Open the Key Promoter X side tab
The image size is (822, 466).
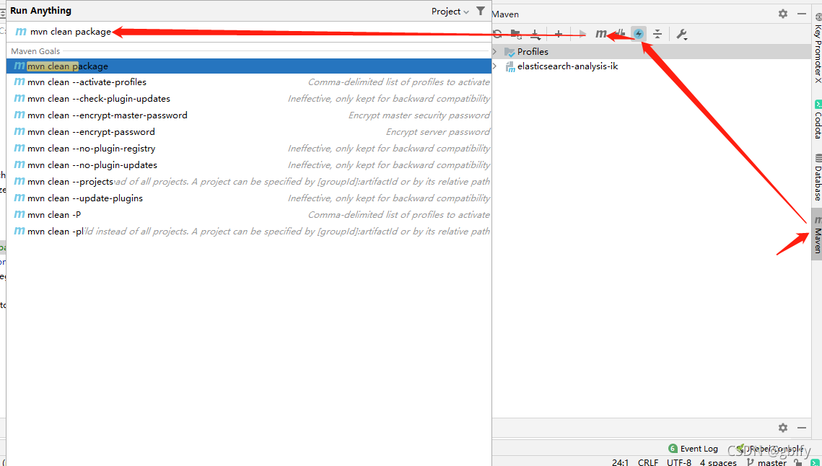coord(817,48)
